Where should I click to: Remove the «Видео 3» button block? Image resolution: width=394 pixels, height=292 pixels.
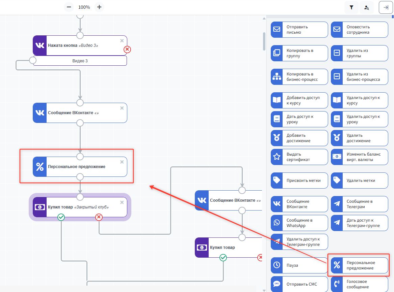(x=122, y=41)
